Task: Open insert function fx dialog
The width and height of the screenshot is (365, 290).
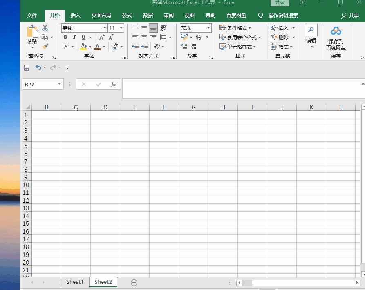Action: [x=113, y=84]
